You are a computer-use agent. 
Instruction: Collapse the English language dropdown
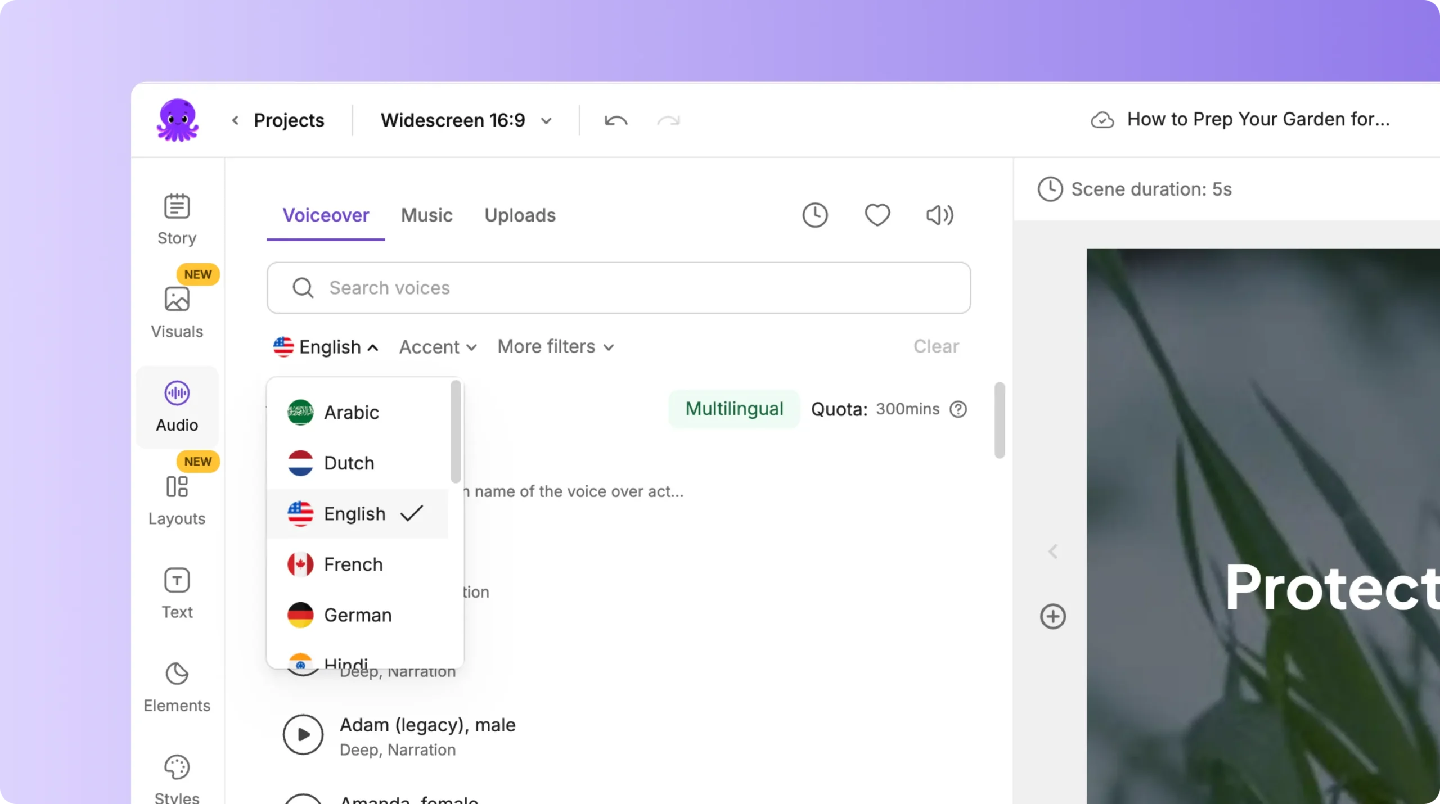(326, 347)
